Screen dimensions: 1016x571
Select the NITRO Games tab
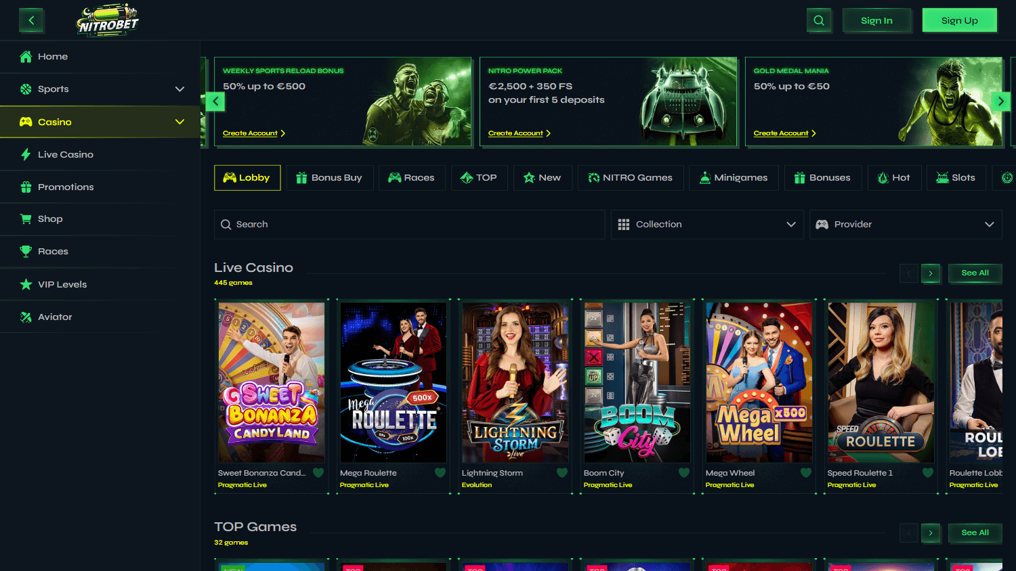[631, 177]
